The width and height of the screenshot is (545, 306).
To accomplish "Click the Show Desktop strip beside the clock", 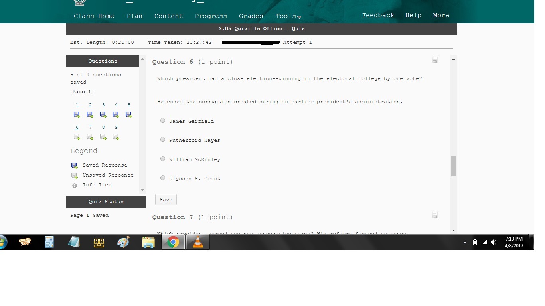I will (531, 242).
